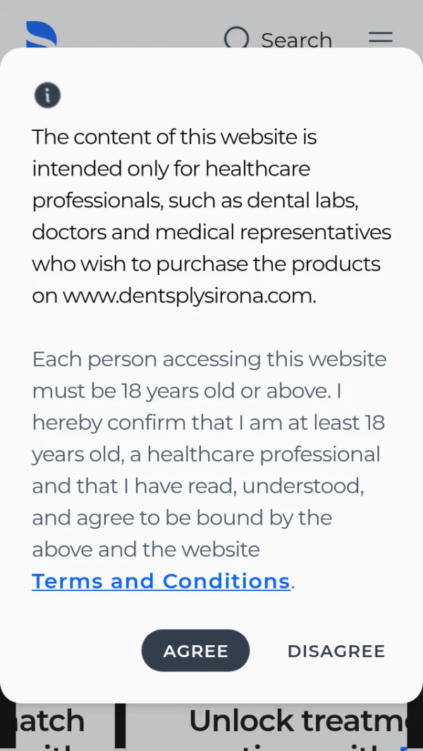
Task: Click the "doctors and medical representatives" line
Action: point(211,232)
